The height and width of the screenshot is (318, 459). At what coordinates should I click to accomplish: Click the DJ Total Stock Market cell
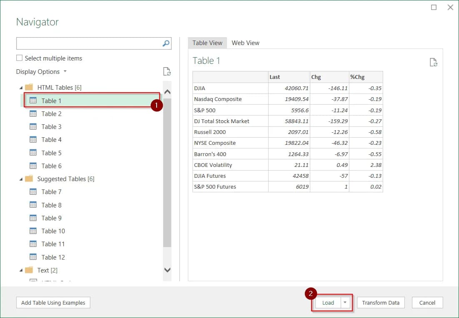230,121
